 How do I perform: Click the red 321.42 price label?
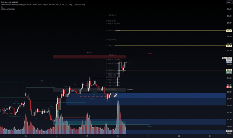pyautogui.click(x=229, y=87)
